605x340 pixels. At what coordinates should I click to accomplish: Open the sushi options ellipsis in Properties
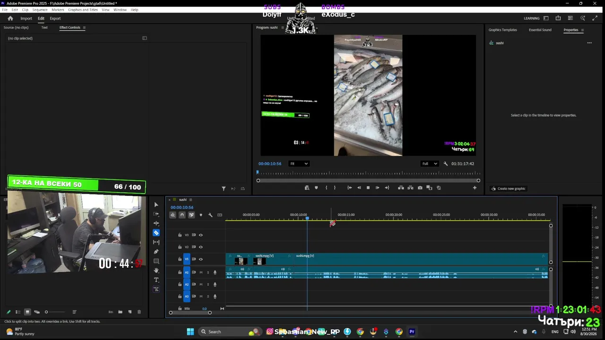coord(589,43)
